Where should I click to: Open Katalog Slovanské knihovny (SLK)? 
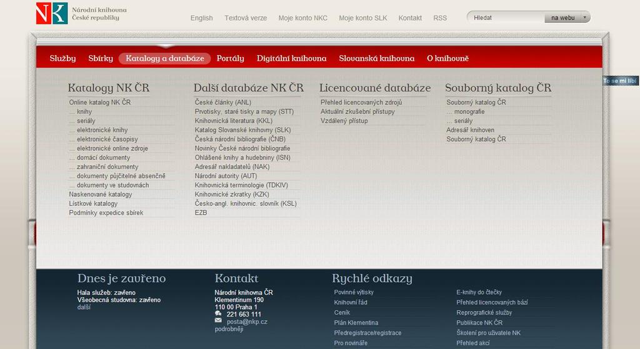point(243,130)
